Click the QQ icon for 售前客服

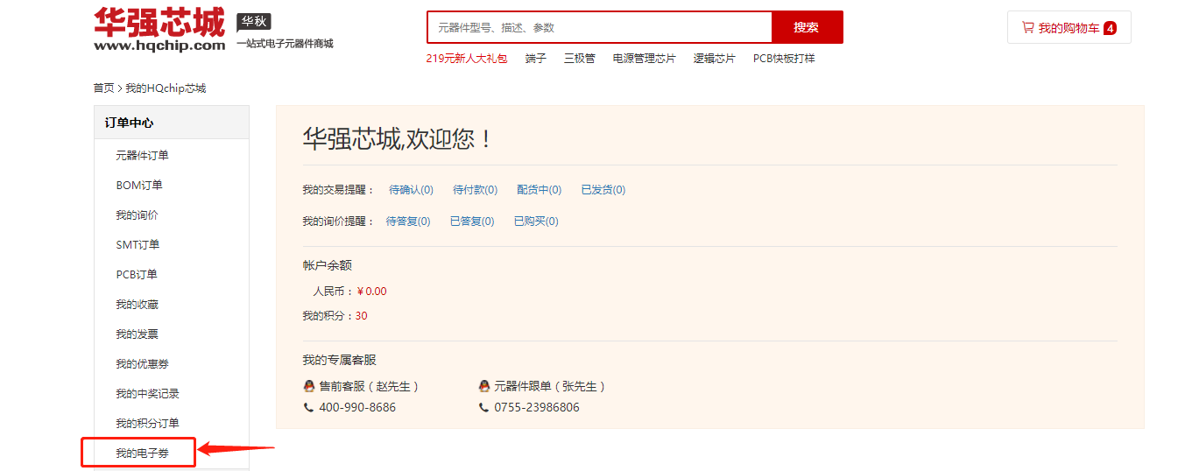tap(308, 386)
